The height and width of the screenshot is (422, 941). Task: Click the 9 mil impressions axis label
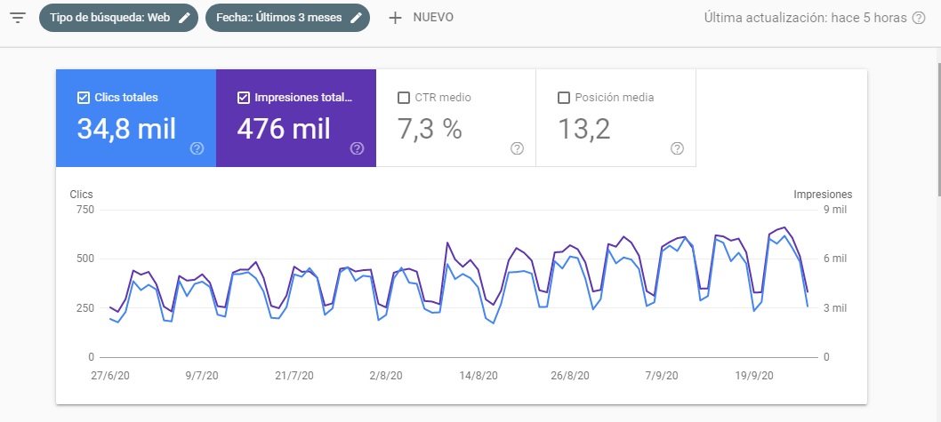[x=835, y=210]
